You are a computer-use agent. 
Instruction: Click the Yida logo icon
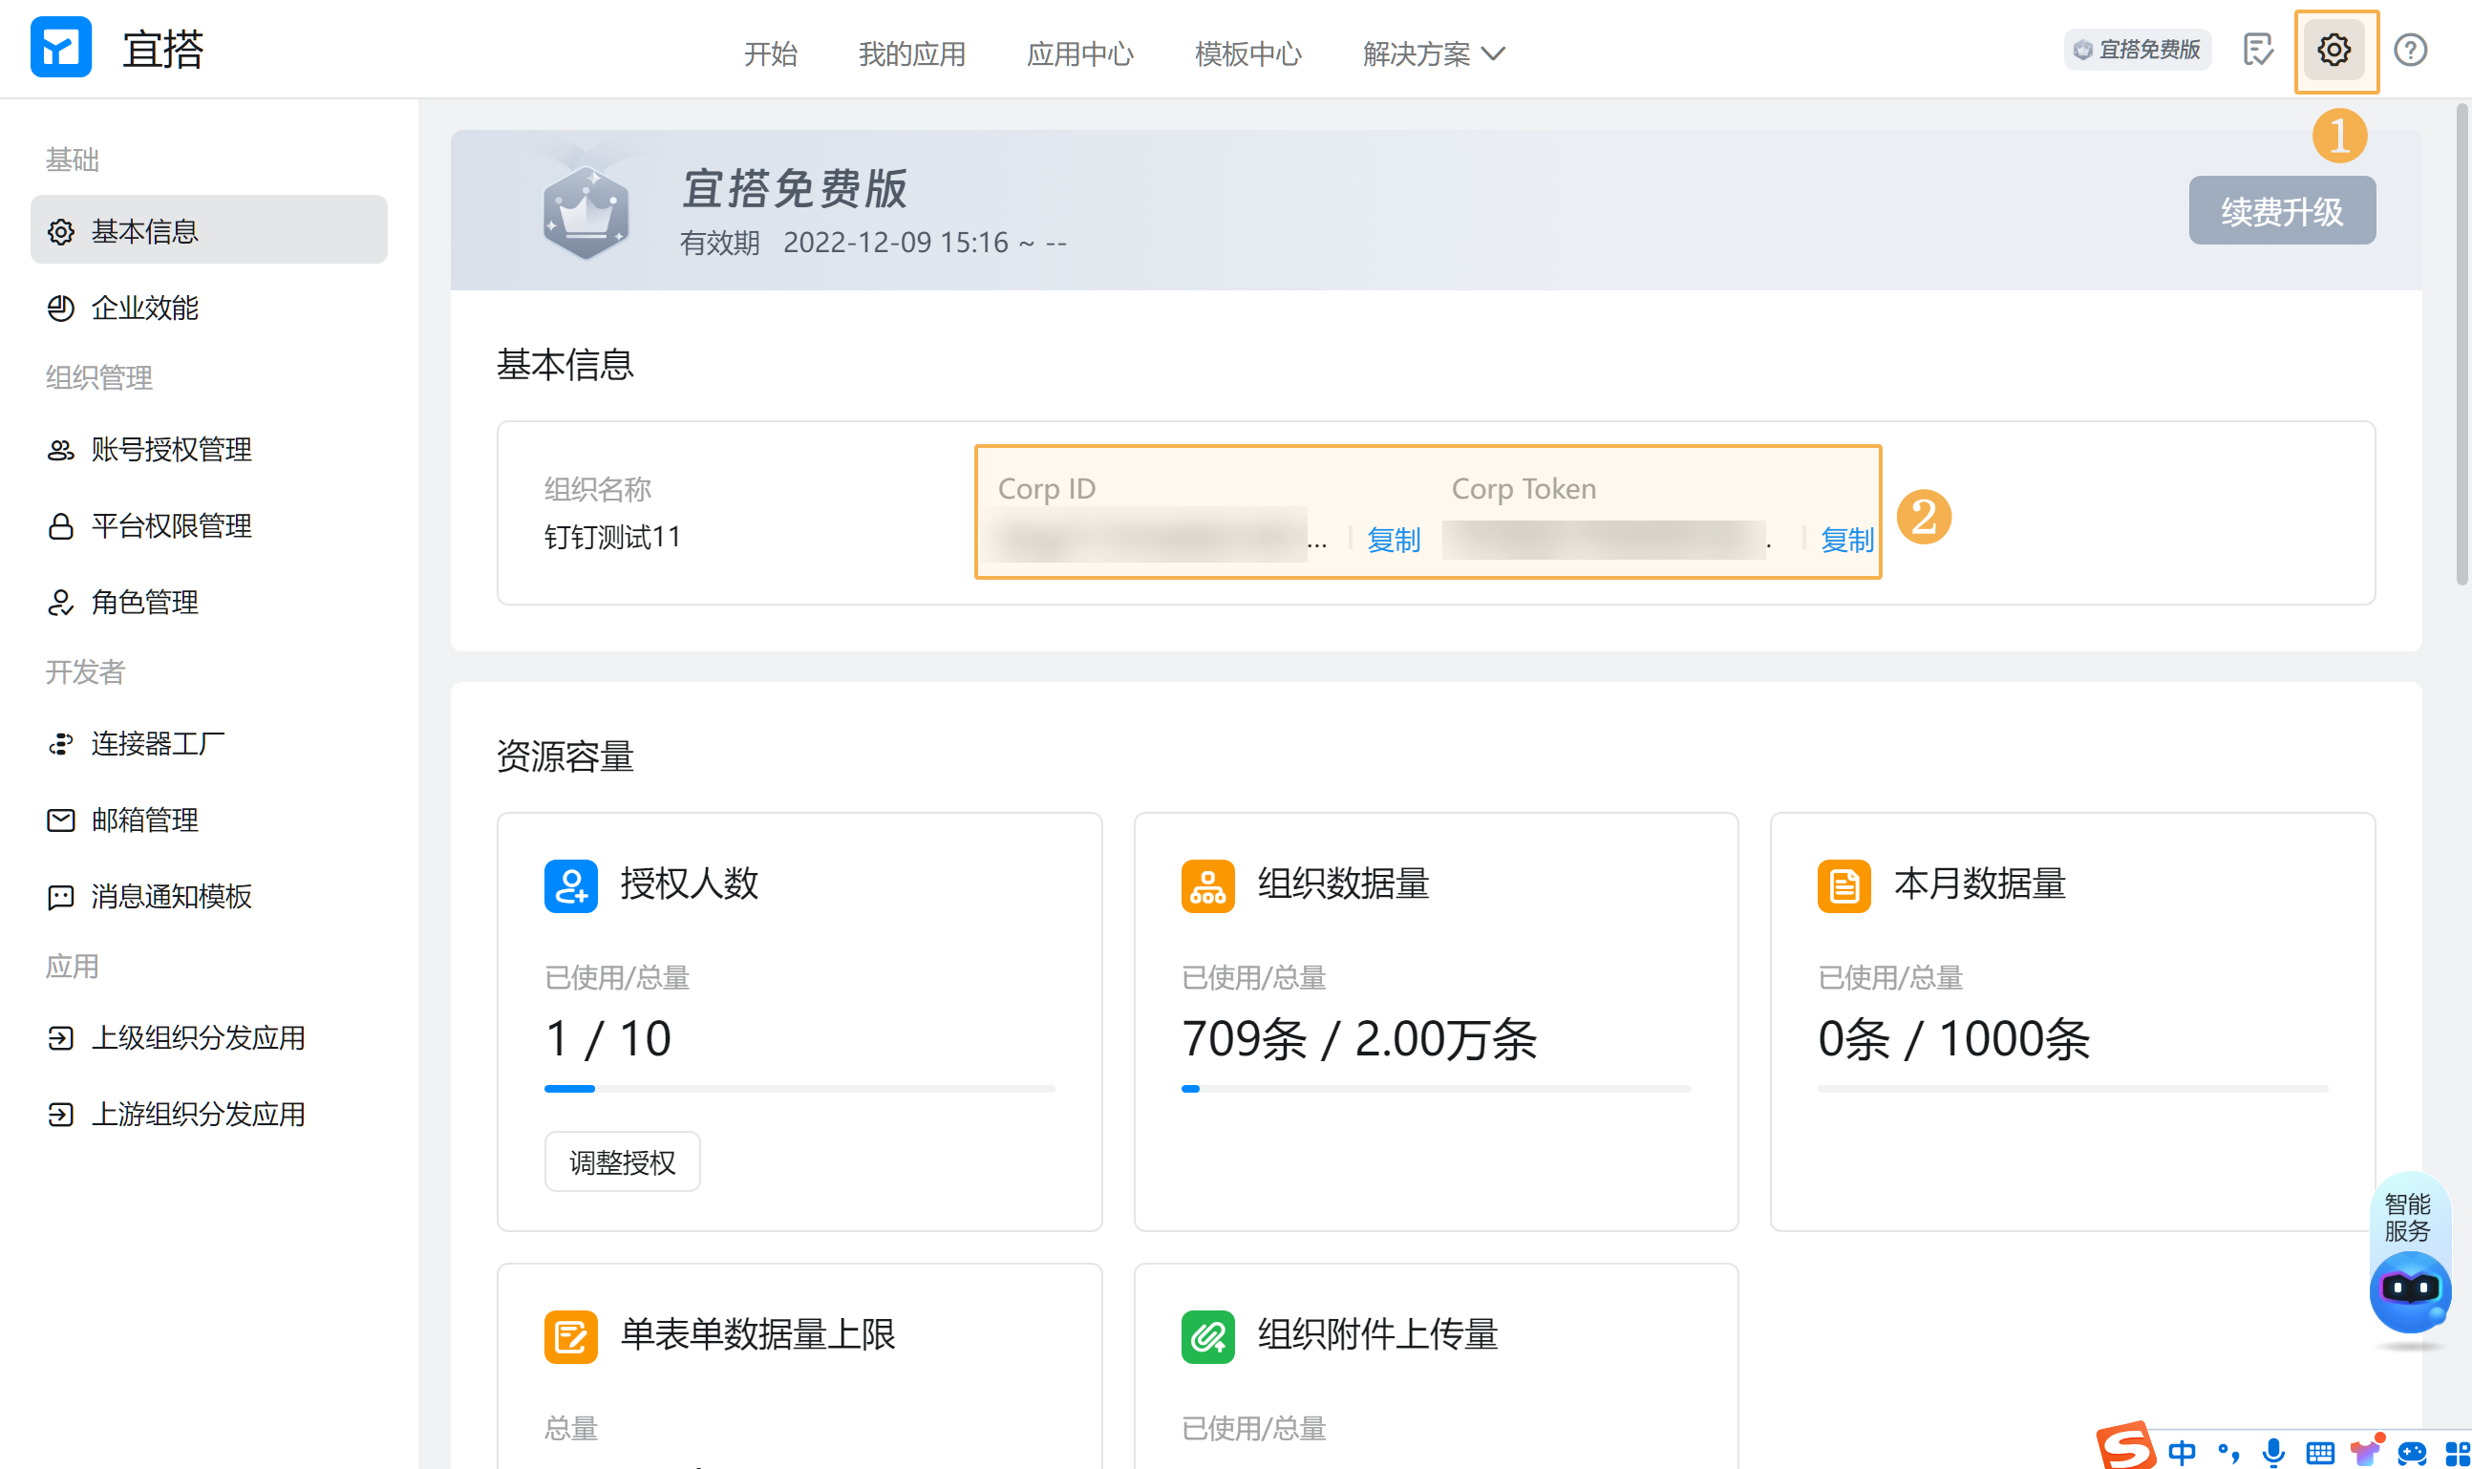tap(60, 47)
